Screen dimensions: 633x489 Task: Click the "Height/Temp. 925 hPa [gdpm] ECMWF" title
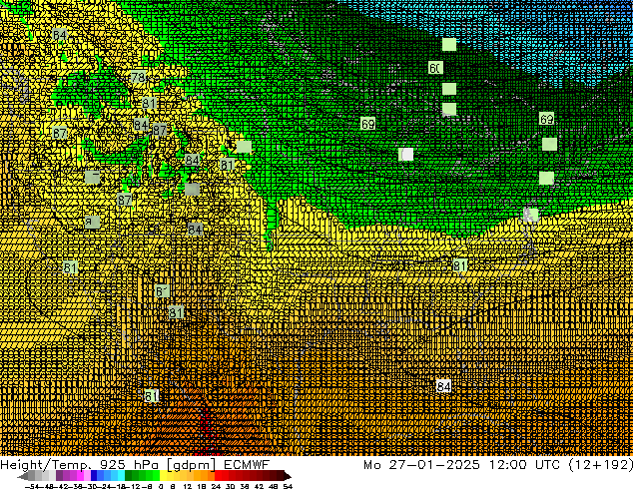pyautogui.click(x=135, y=465)
